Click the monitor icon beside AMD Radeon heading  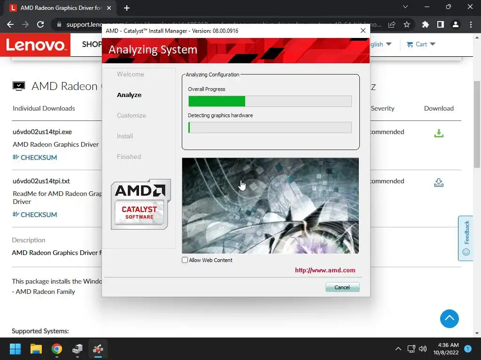(19, 86)
